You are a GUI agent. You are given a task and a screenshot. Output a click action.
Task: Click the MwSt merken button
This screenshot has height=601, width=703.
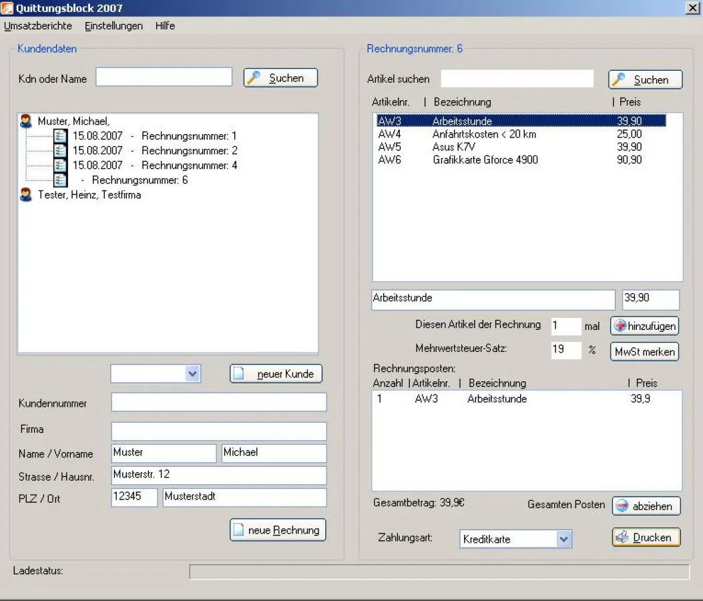644,352
